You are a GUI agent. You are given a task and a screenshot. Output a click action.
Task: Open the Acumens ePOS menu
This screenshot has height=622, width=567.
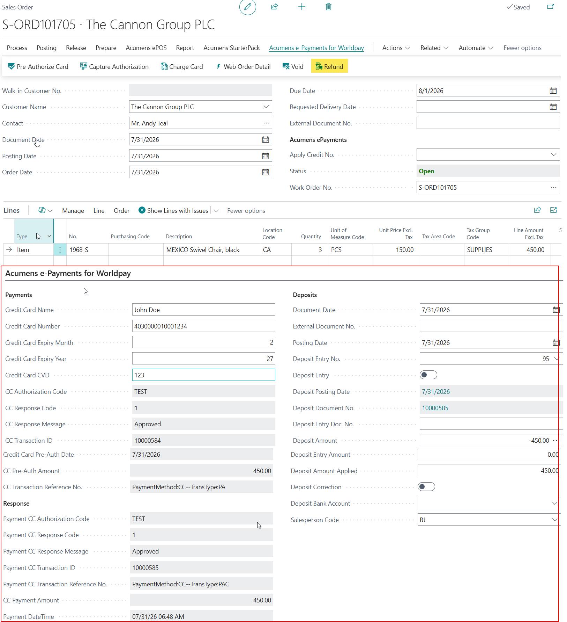coord(146,48)
